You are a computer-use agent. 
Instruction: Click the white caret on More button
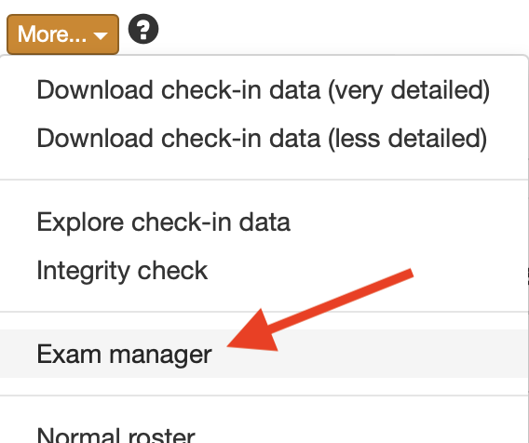click(x=101, y=35)
